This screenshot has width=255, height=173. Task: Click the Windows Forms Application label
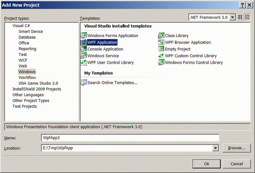(113, 36)
